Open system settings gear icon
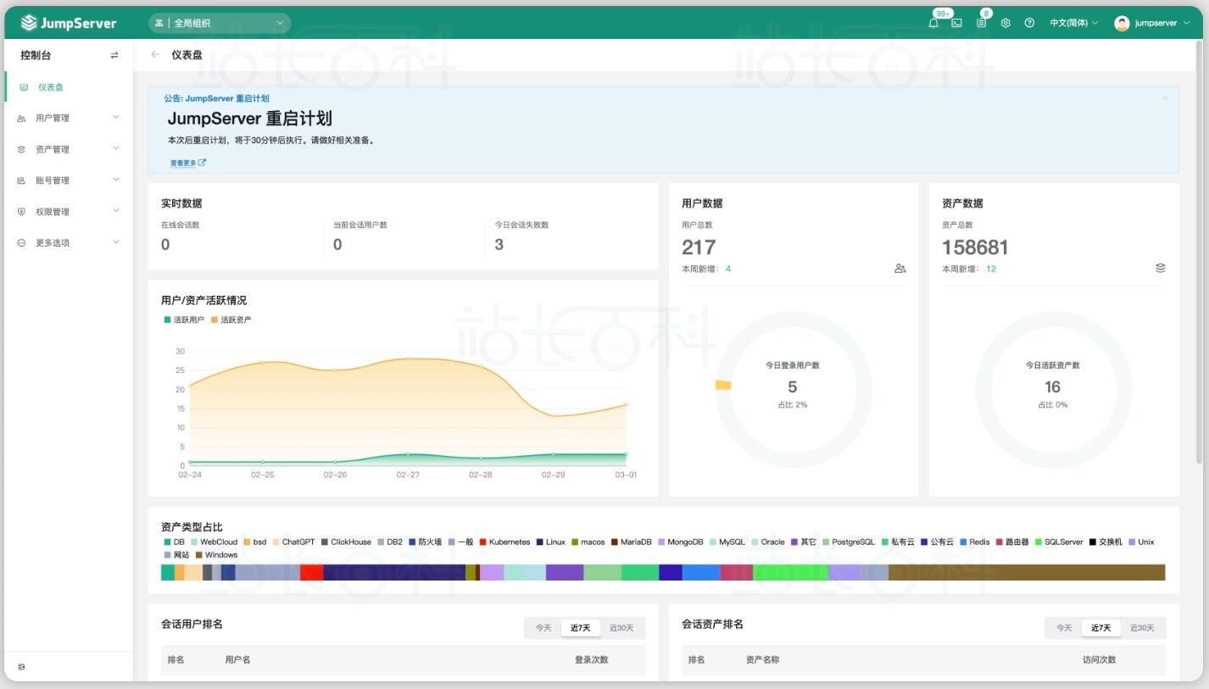This screenshot has height=689, width=1209. coord(1006,24)
